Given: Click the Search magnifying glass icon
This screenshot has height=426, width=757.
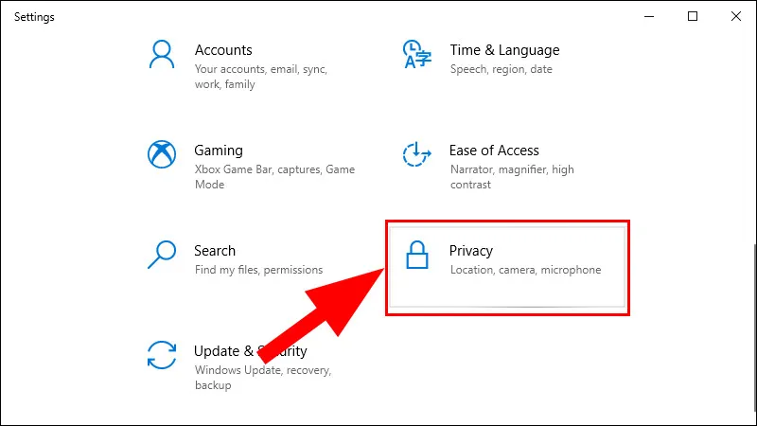Looking at the screenshot, I should 163,255.
